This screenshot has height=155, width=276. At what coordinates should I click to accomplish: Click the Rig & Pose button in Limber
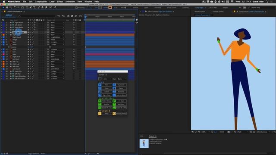pos(107,95)
